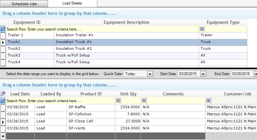Click the SP-Close Cell row arrow indicator
Viewport: 257px width, 140px height.
coord(3,122)
